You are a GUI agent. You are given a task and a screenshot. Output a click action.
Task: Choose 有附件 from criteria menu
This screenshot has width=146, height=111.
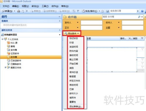[x=73, y=98]
